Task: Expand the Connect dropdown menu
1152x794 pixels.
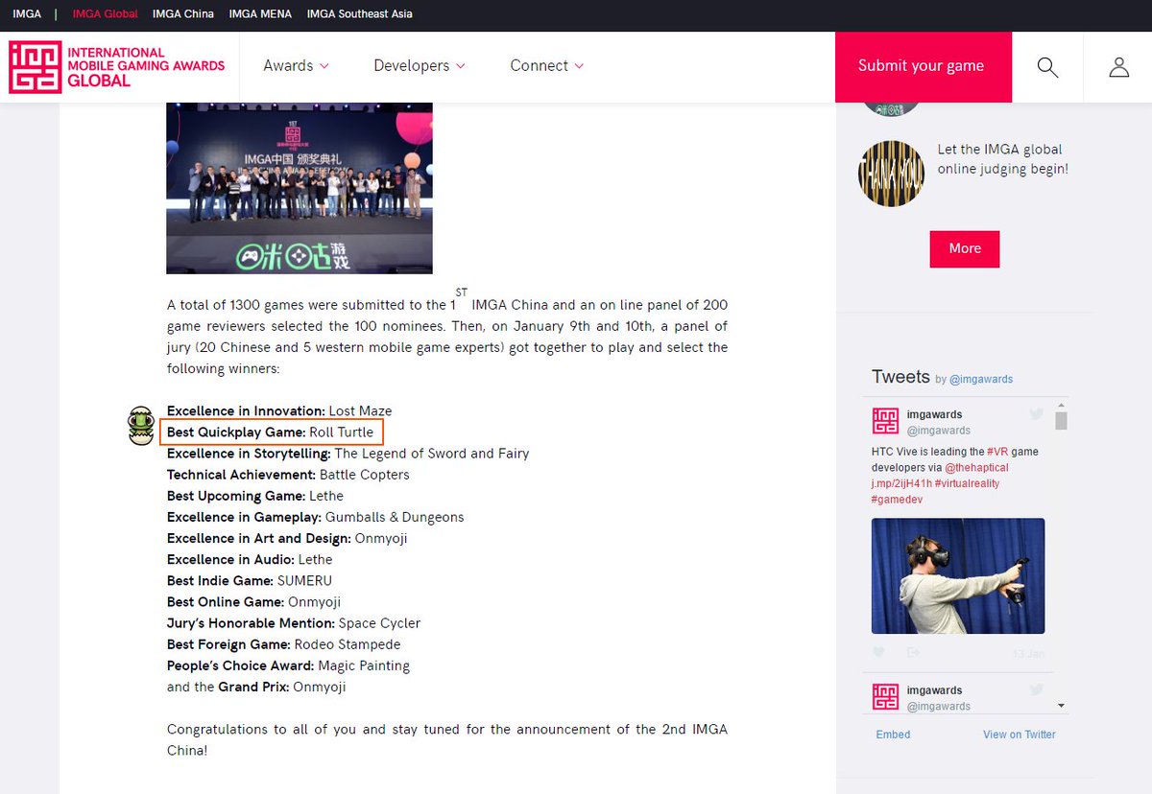Action: [x=547, y=66]
